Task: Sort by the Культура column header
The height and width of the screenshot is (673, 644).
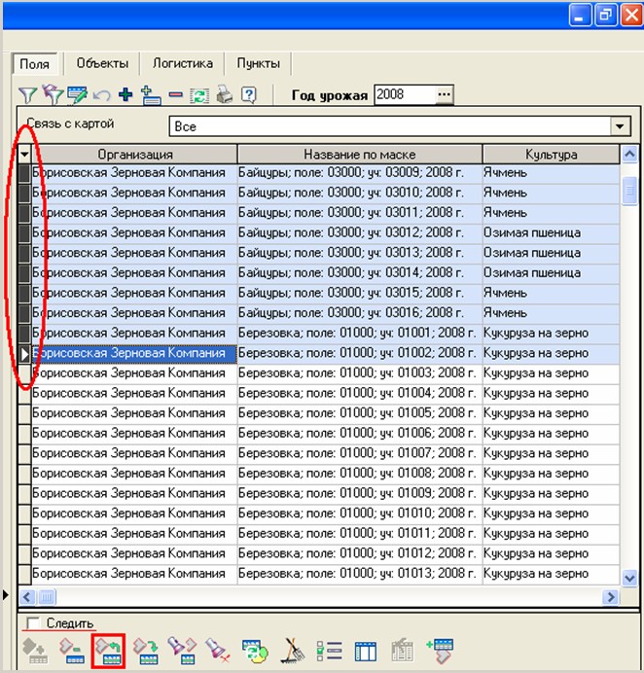Action: (551, 155)
